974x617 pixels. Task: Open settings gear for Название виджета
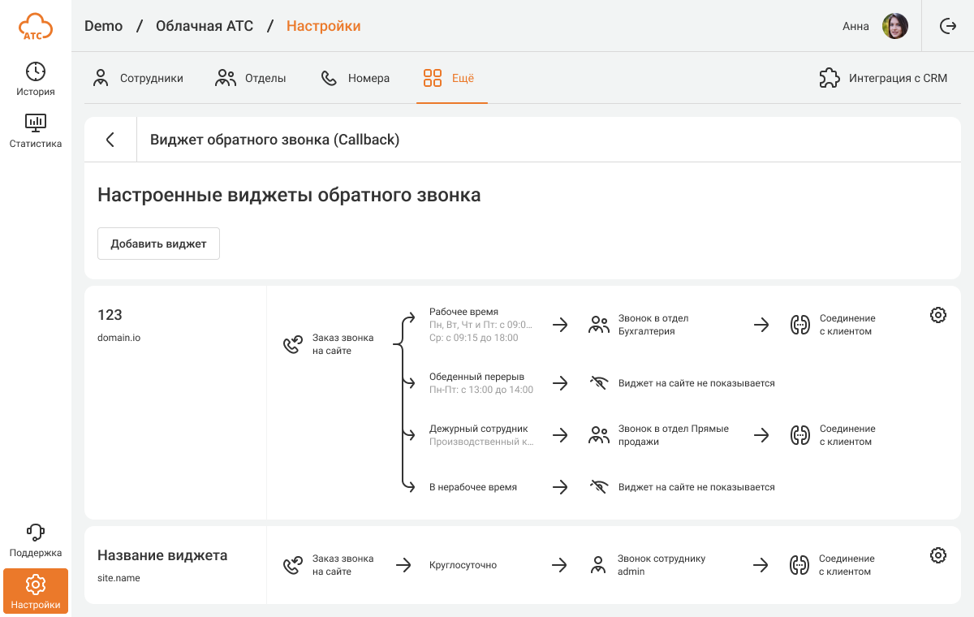point(937,555)
